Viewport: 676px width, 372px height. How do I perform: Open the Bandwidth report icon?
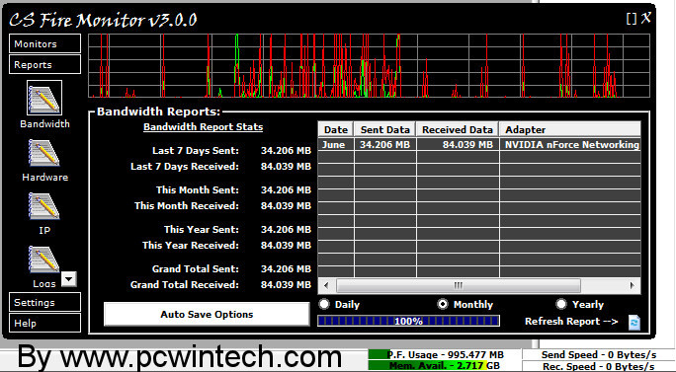tap(44, 98)
